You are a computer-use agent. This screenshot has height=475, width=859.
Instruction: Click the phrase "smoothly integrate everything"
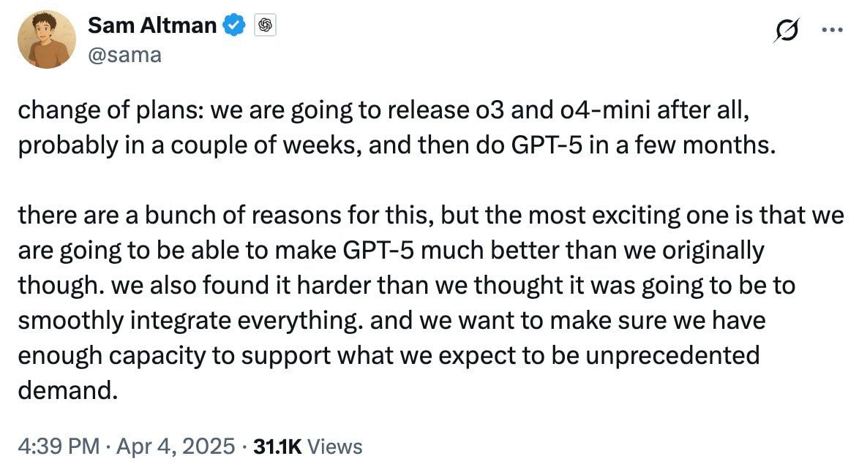coord(190,320)
